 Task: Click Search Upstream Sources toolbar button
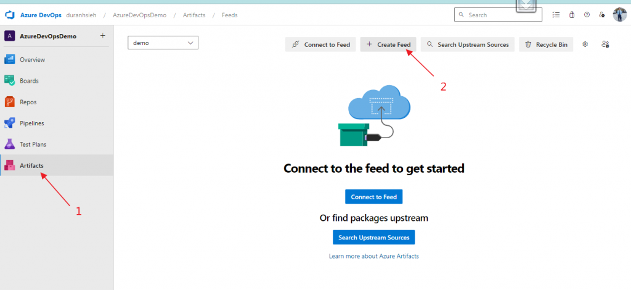click(468, 44)
